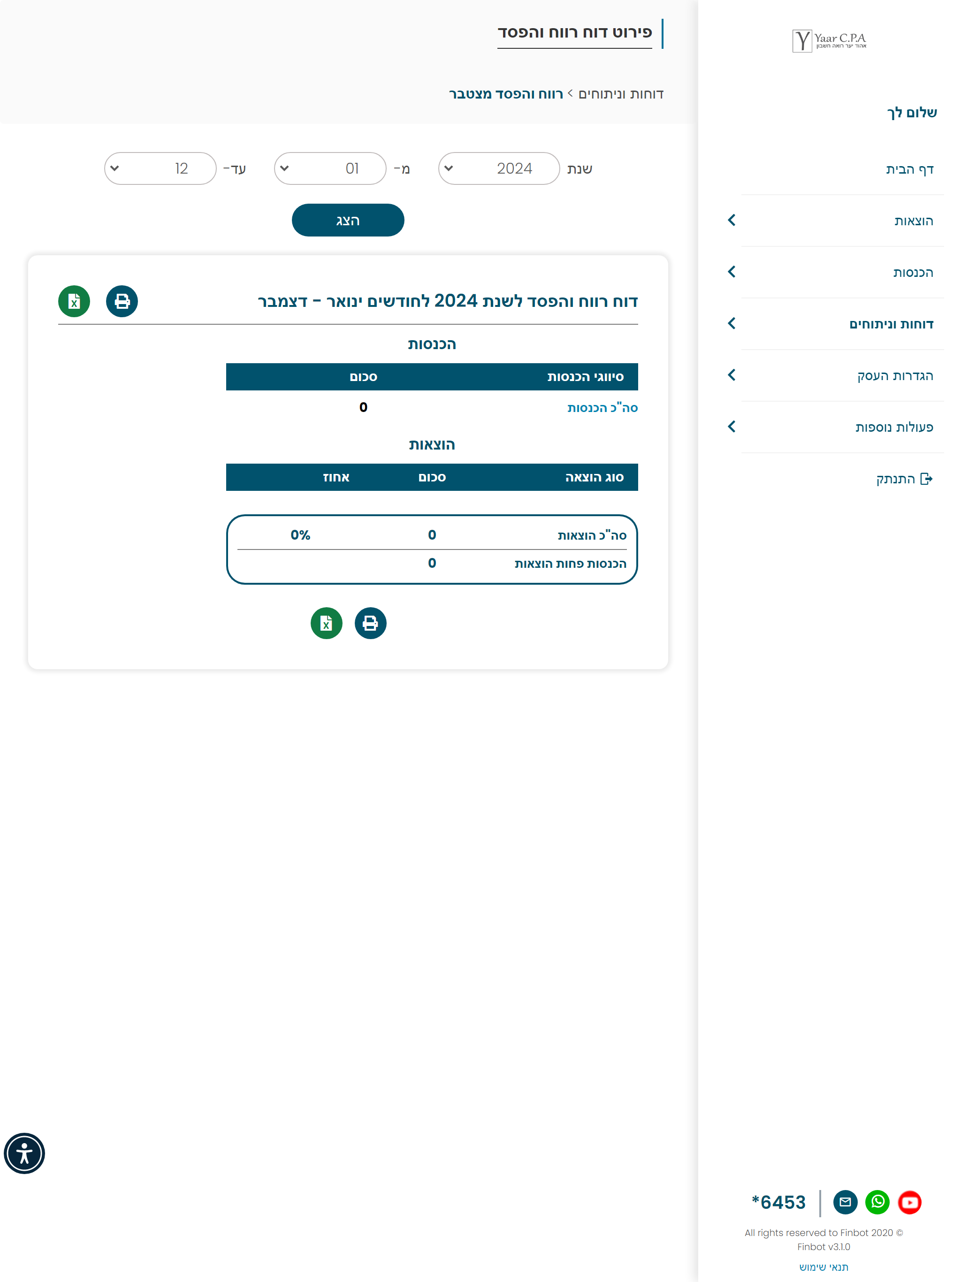This screenshot has height=1282, width=961.
Task: Open the YouTube link icon
Action: tap(909, 1202)
